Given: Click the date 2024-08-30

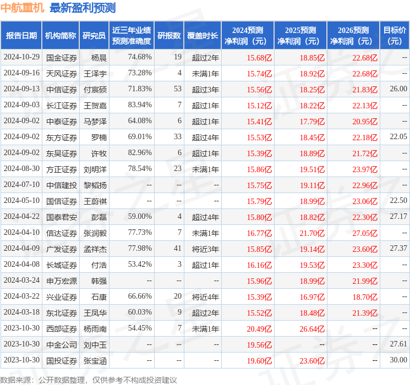Looking at the screenshot, I should [21, 169].
